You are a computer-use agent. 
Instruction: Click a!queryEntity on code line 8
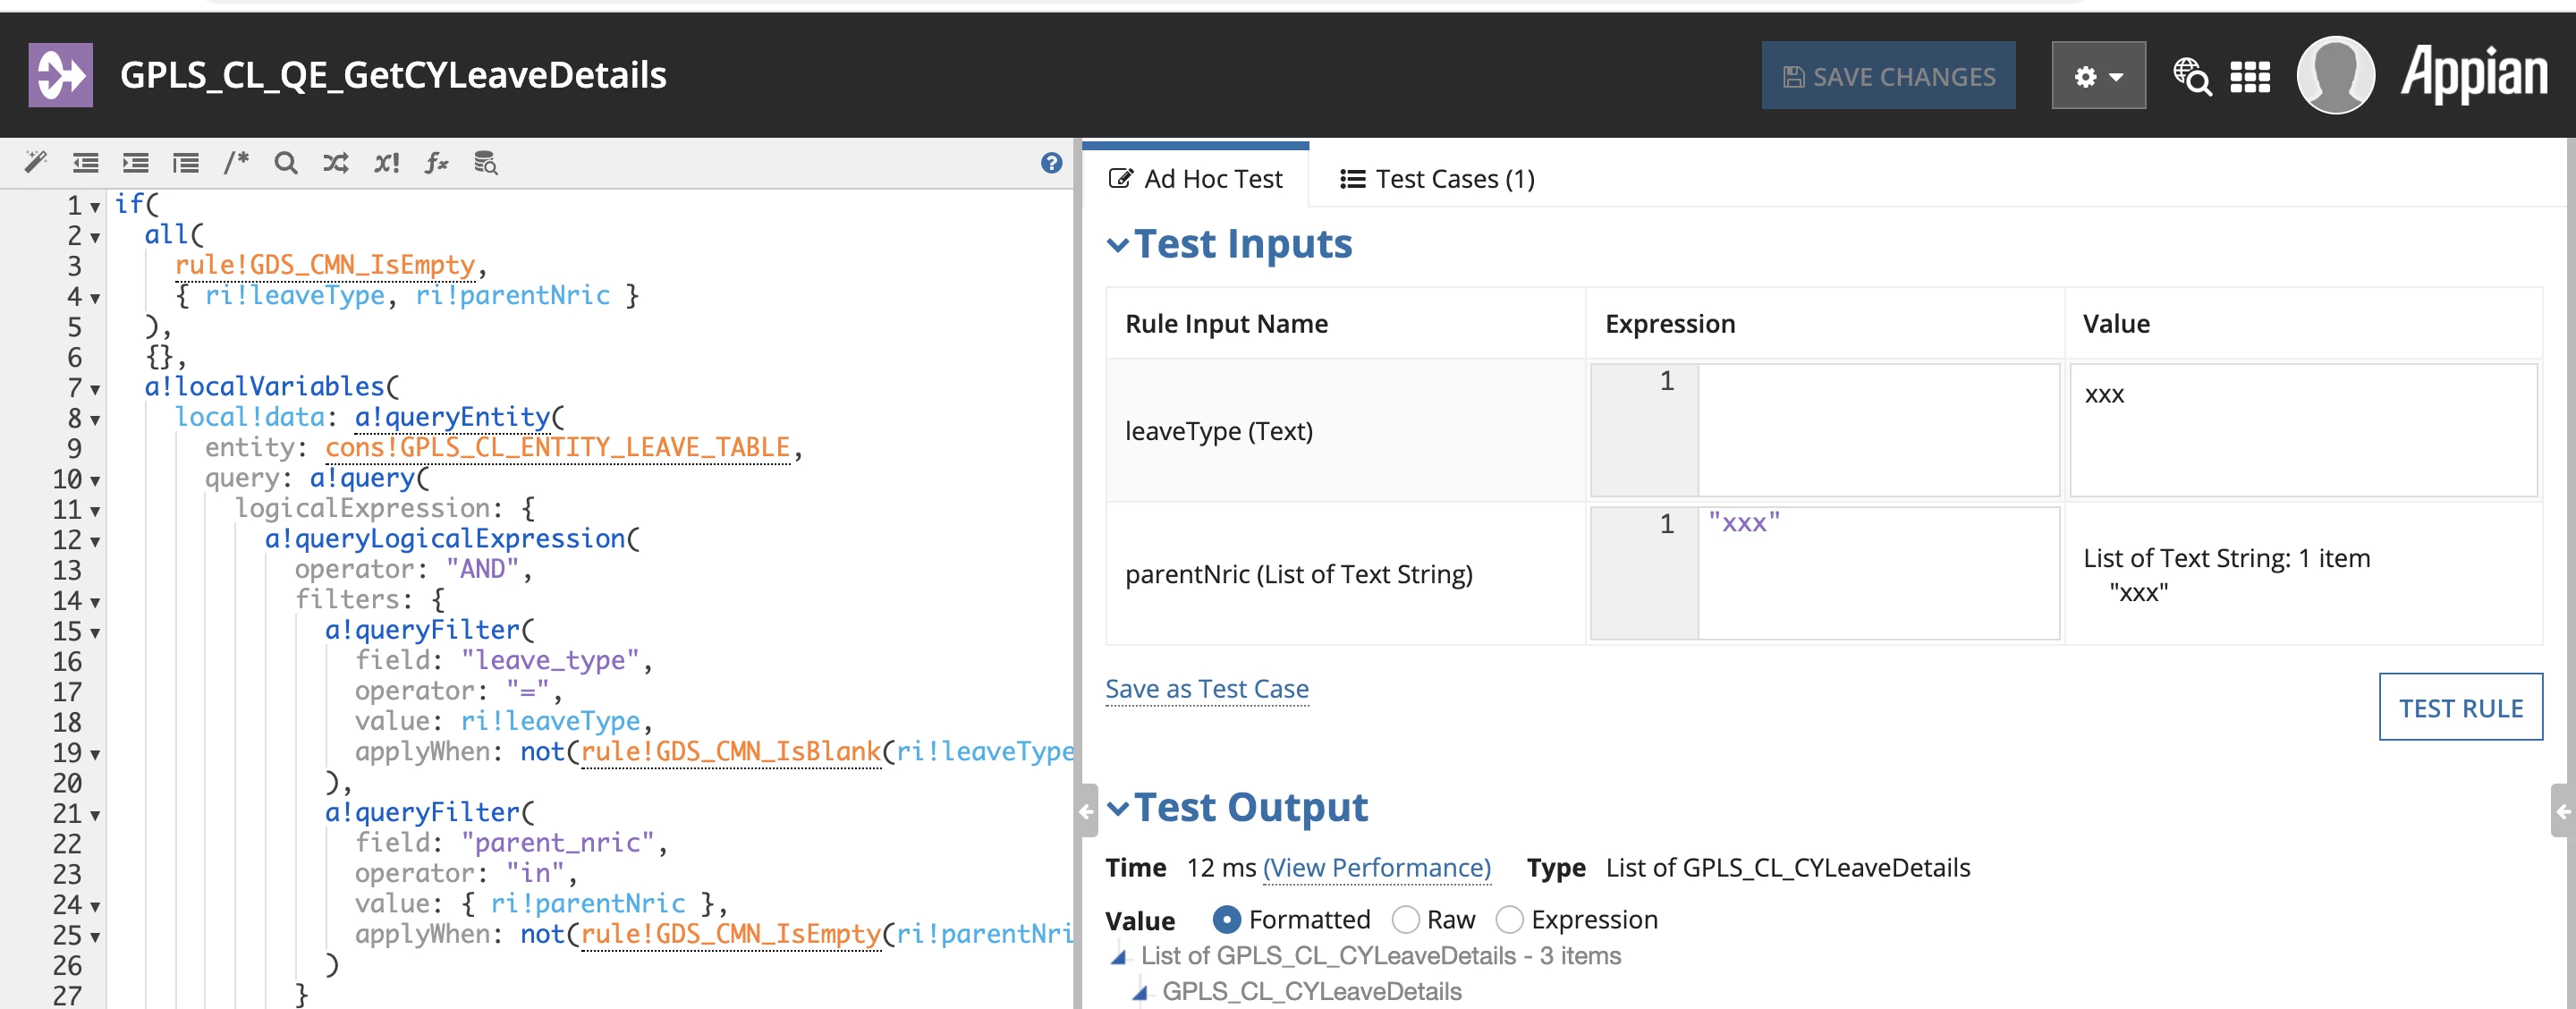452,417
